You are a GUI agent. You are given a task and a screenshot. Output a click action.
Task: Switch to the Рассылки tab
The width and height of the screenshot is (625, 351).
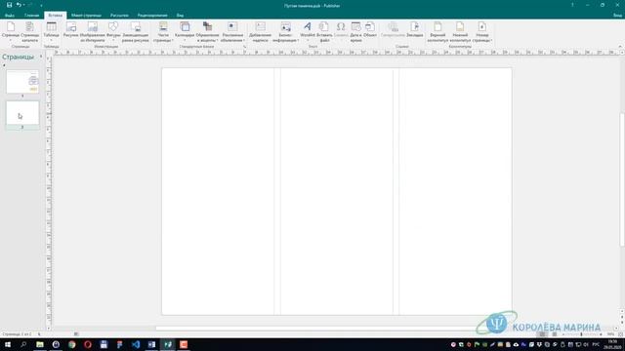point(119,16)
